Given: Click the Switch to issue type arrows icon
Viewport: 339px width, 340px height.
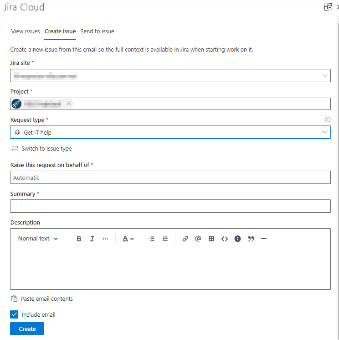Looking at the screenshot, I should click(x=15, y=148).
